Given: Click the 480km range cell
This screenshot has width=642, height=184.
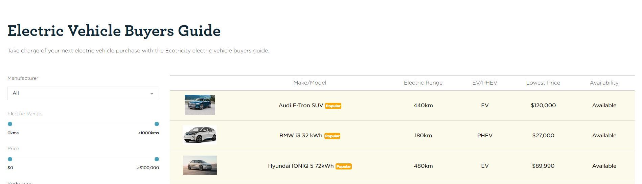Looking at the screenshot, I should tap(423, 166).
